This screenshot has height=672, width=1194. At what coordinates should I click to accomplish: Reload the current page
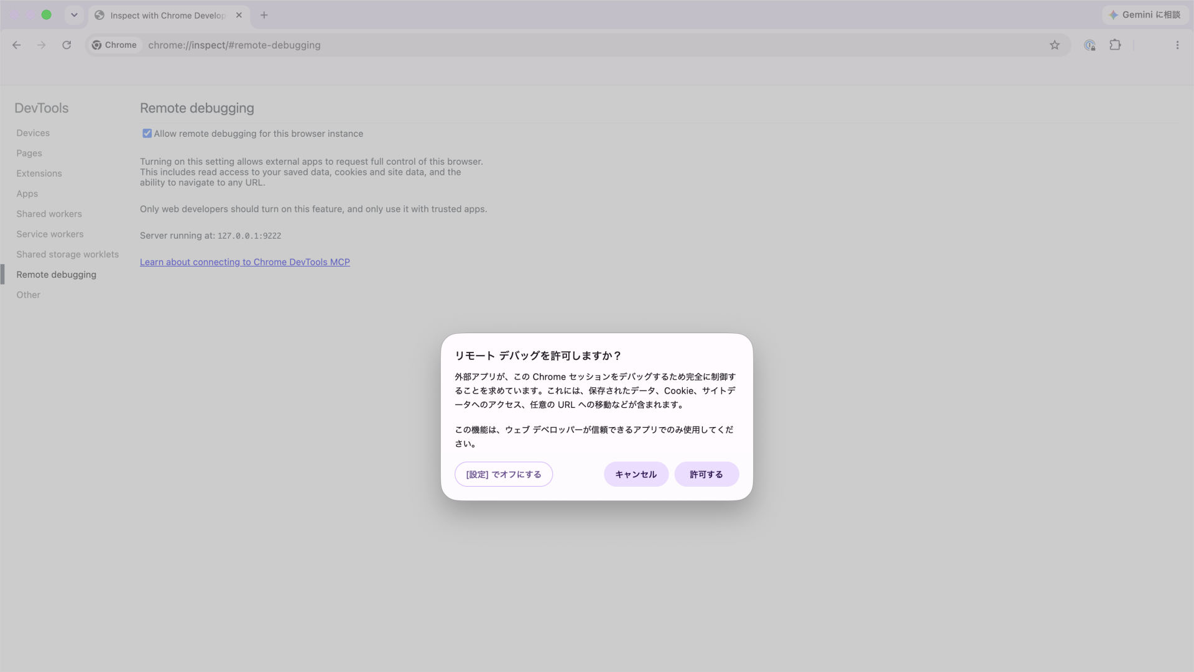coord(67,45)
